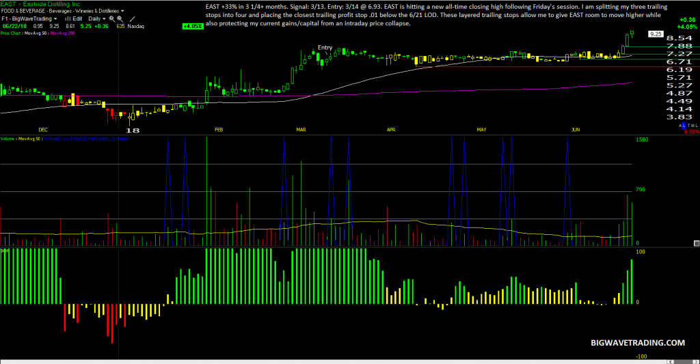Click the +0.36 net change at top right
This screenshot has height=364, width=700.
(x=688, y=20)
